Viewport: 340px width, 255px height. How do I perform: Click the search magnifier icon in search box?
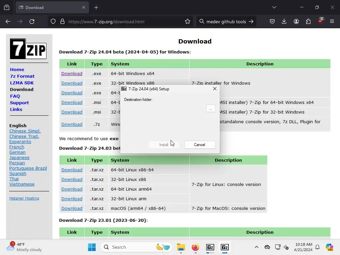pyautogui.click(x=202, y=22)
